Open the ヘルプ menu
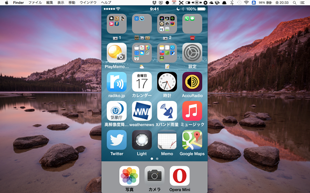Image resolution: width=310 pixels, height=193 pixels. (x=106, y=2)
